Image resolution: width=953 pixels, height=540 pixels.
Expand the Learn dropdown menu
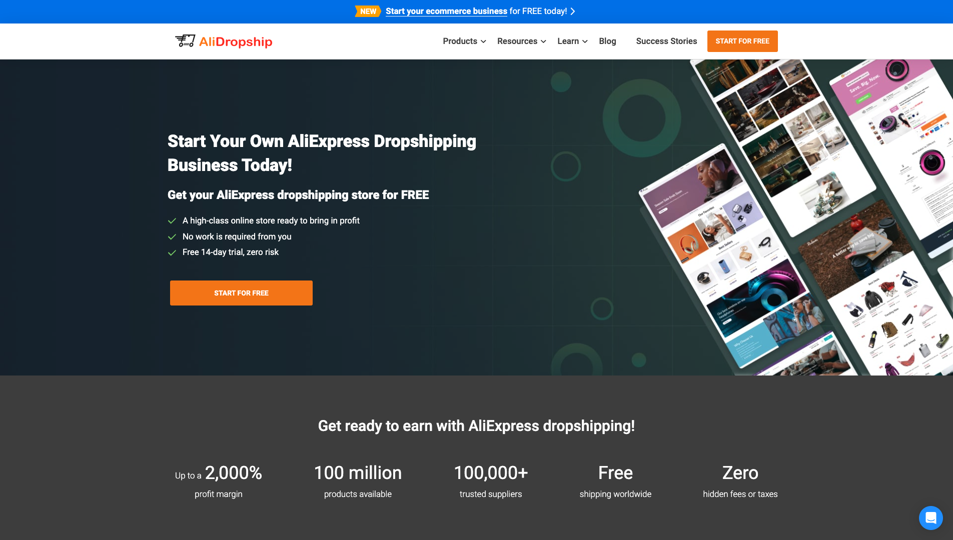click(x=572, y=41)
